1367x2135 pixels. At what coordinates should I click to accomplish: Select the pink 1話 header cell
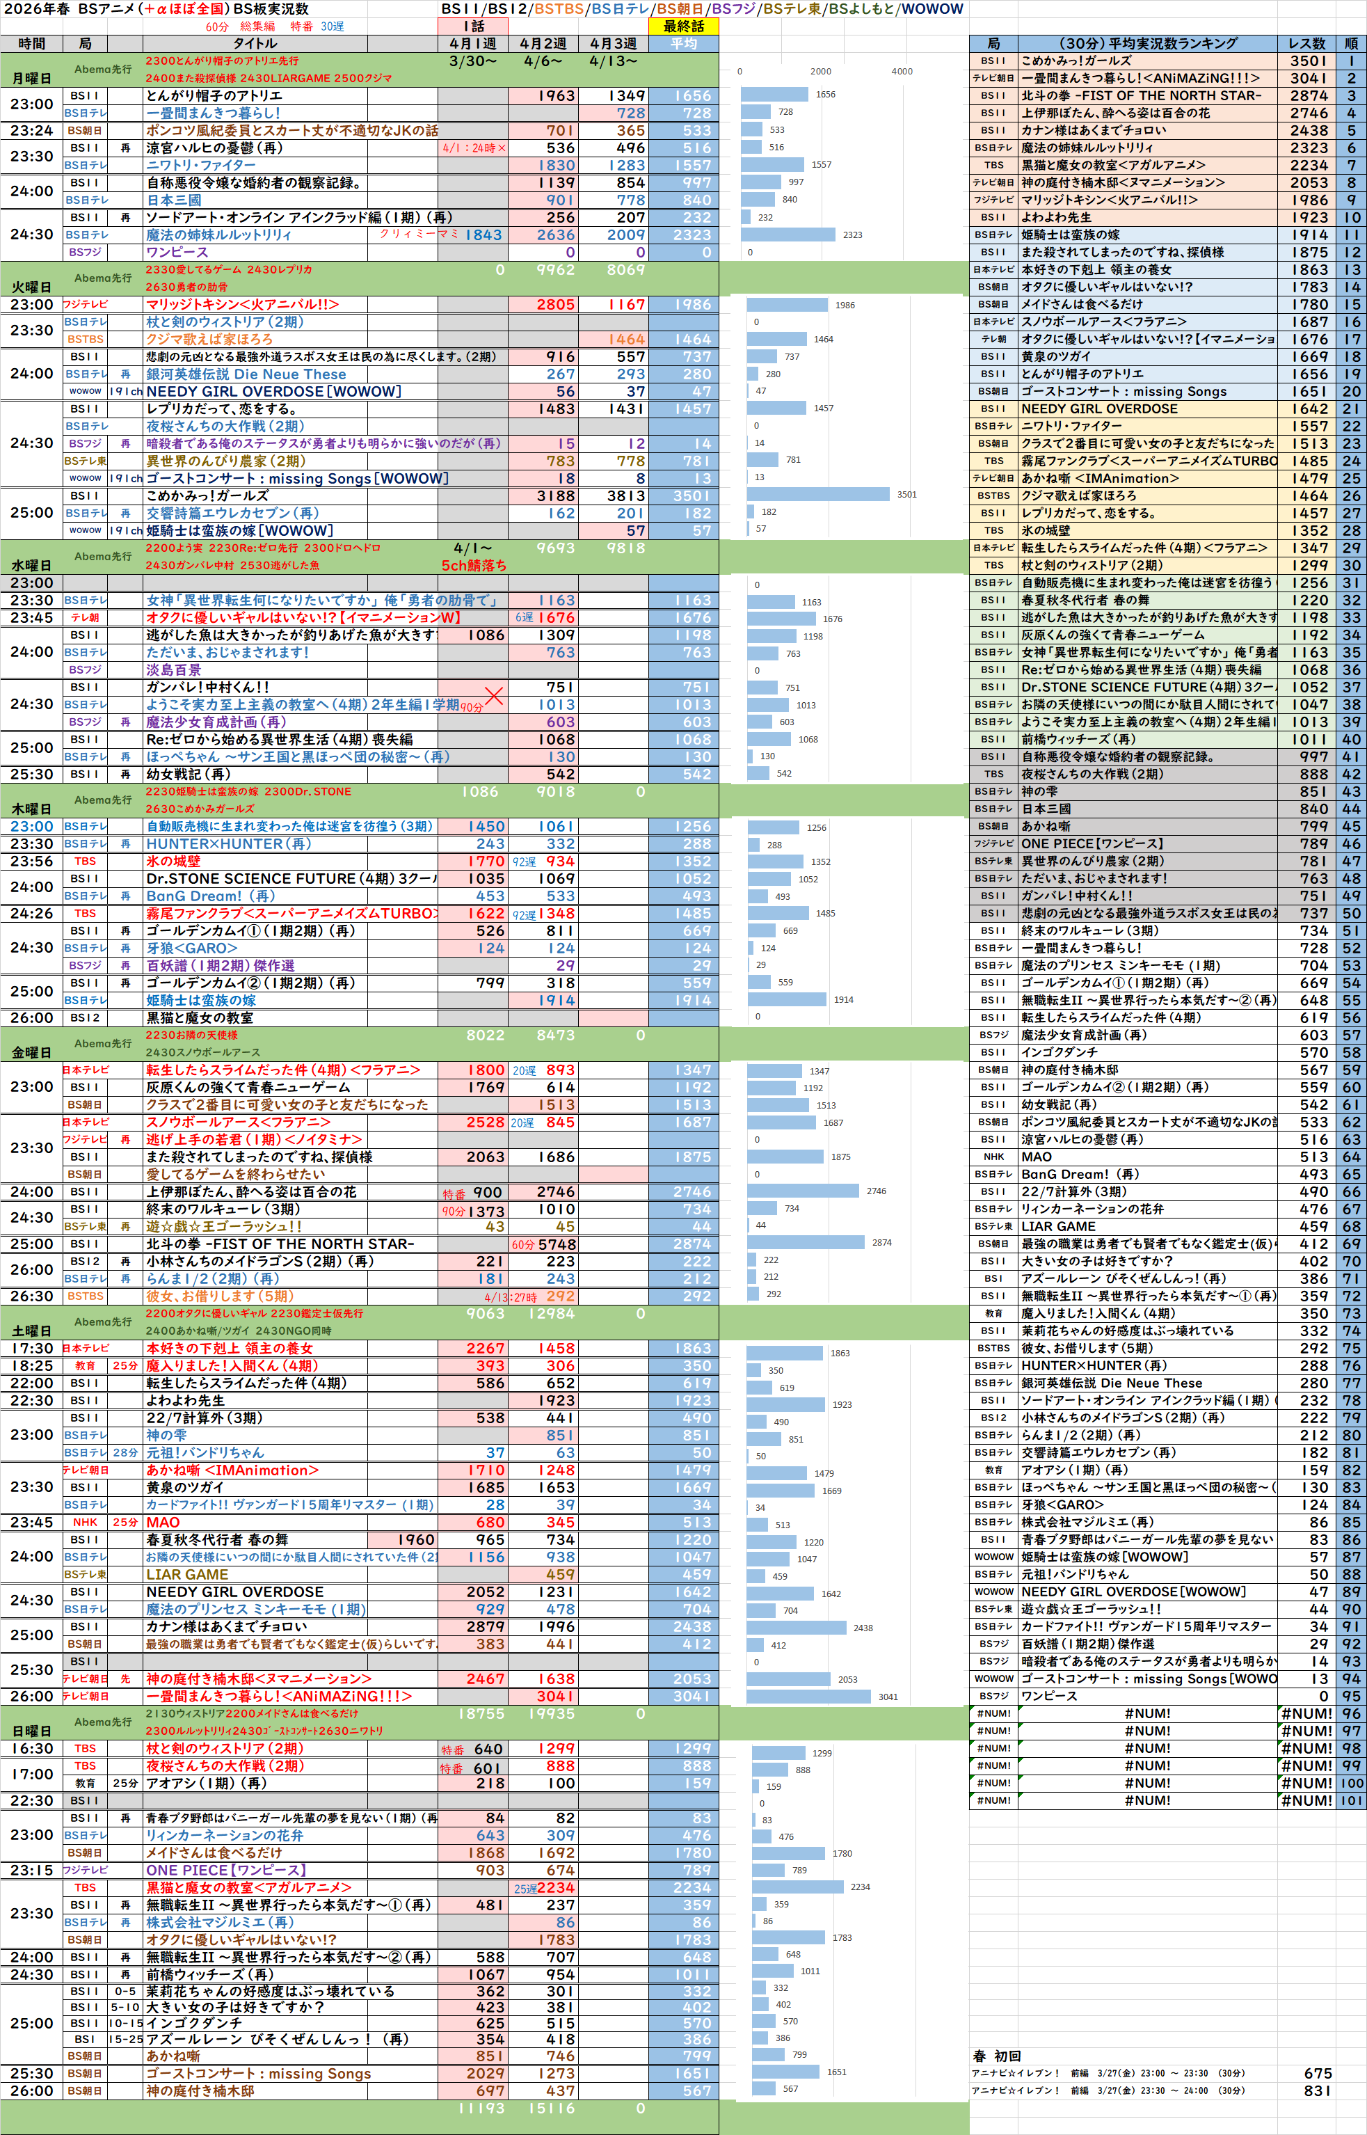472,26
